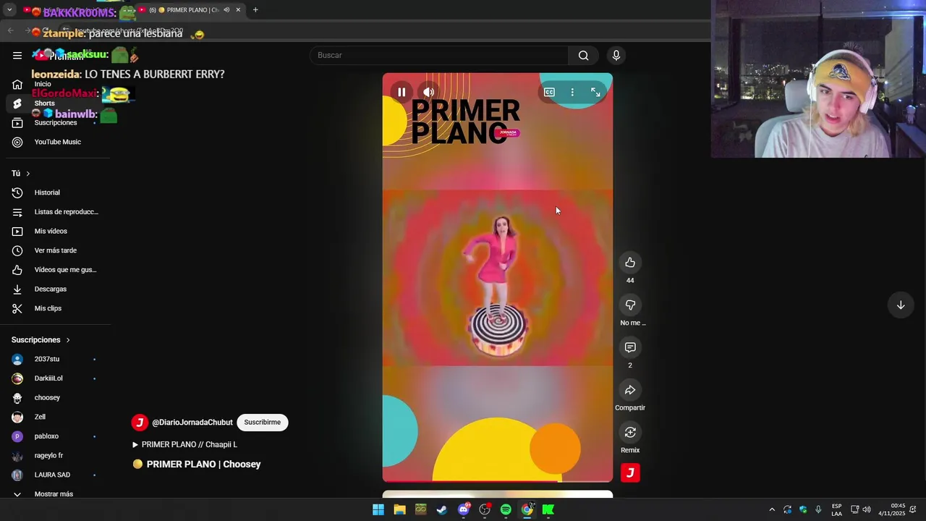Open Suscripciones in the sidebar
Screen dimensions: 926x521
coord(55,122)
